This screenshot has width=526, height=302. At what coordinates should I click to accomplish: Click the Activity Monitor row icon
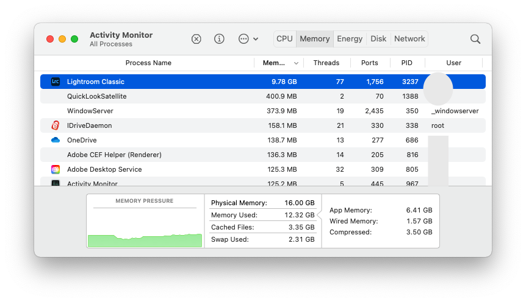(56, 183)
